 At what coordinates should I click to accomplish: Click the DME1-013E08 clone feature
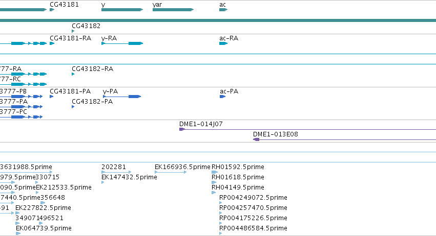pyautogui.click(x=344, y=139)
